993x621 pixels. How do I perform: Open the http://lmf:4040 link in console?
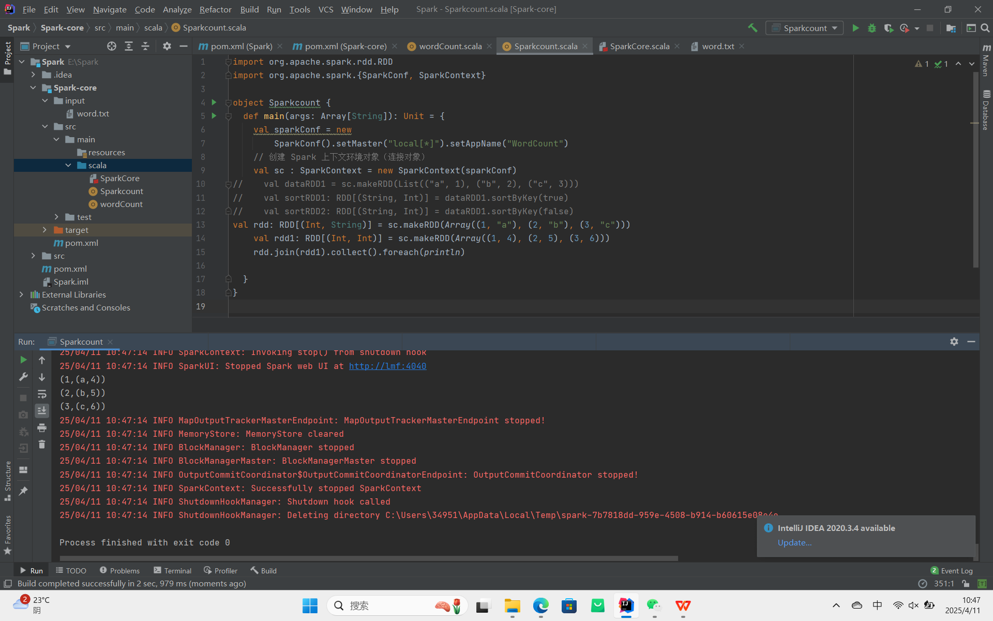387,366
